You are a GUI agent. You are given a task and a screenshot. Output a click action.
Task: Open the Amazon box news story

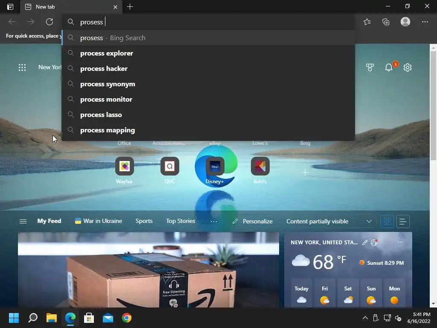(148, 270)
